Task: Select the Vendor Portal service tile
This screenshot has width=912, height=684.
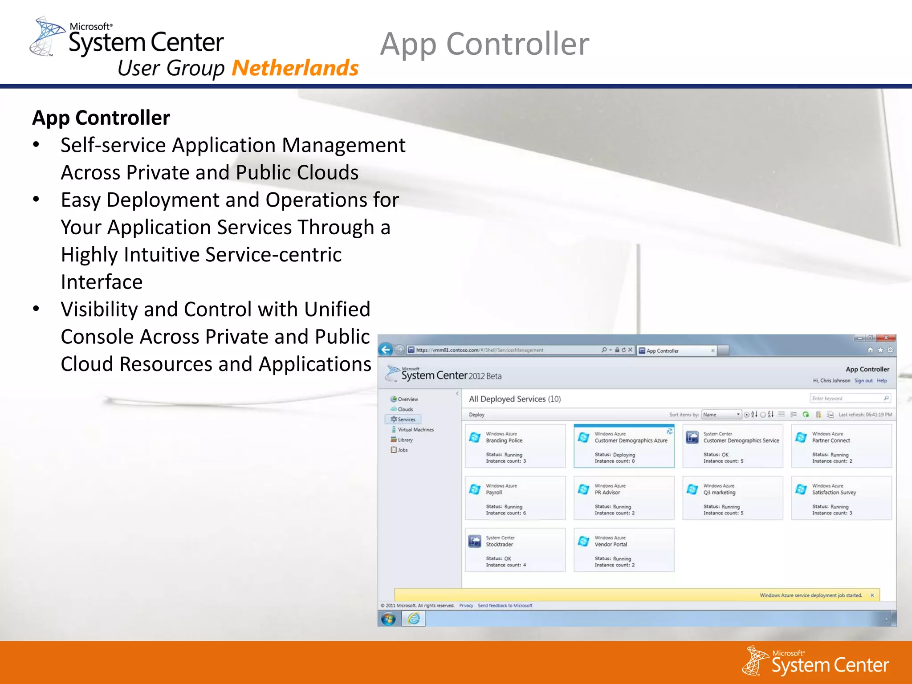Action: pos(624,550)
